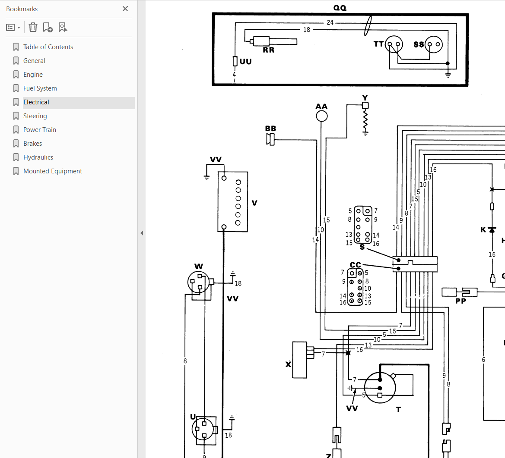
Task: Click the TT connector label
Action: pyautogui.click(x=379, y=44)
